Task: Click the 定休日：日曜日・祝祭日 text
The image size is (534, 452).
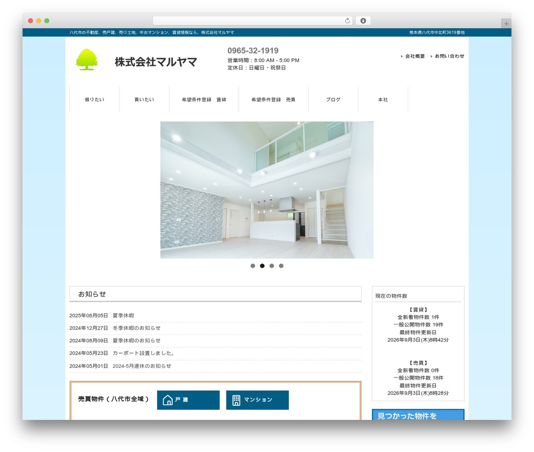Action: 257,68
